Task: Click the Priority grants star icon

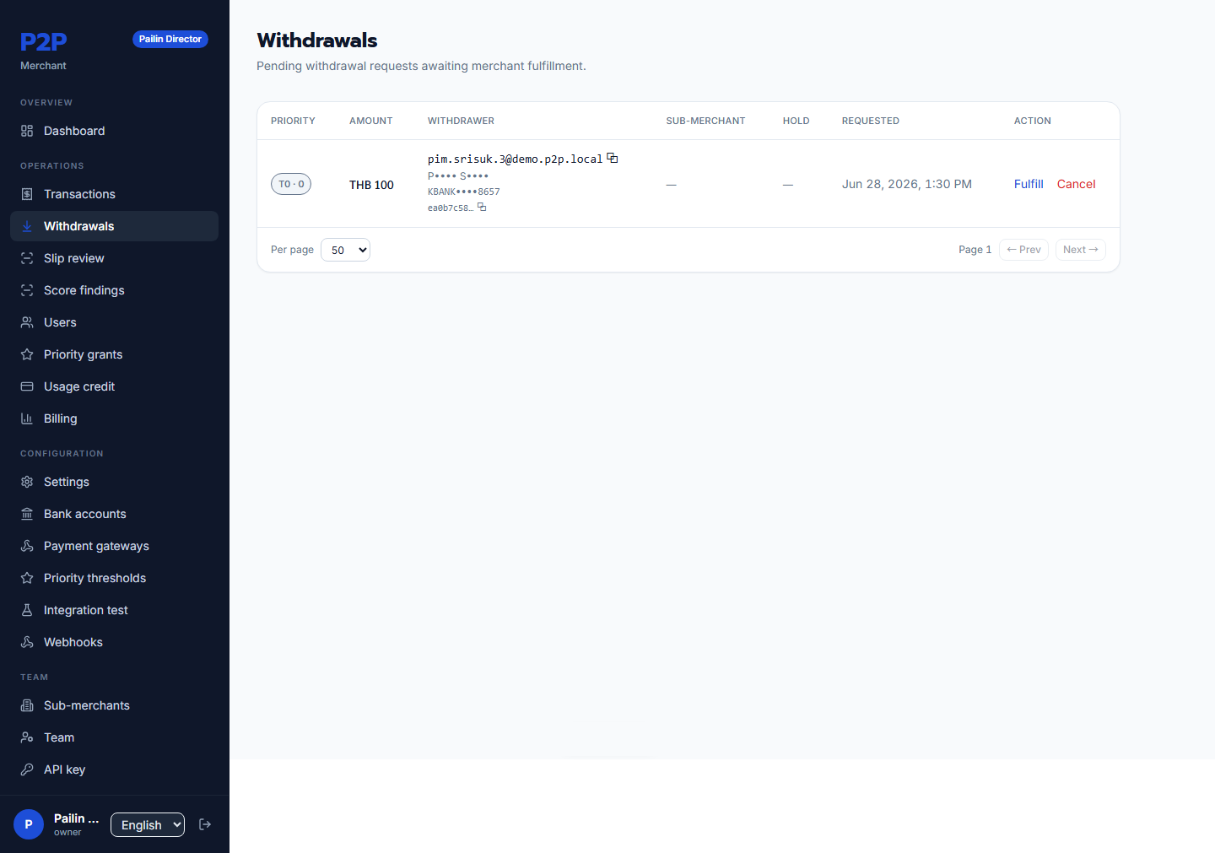Action: (x=27, y=354)
